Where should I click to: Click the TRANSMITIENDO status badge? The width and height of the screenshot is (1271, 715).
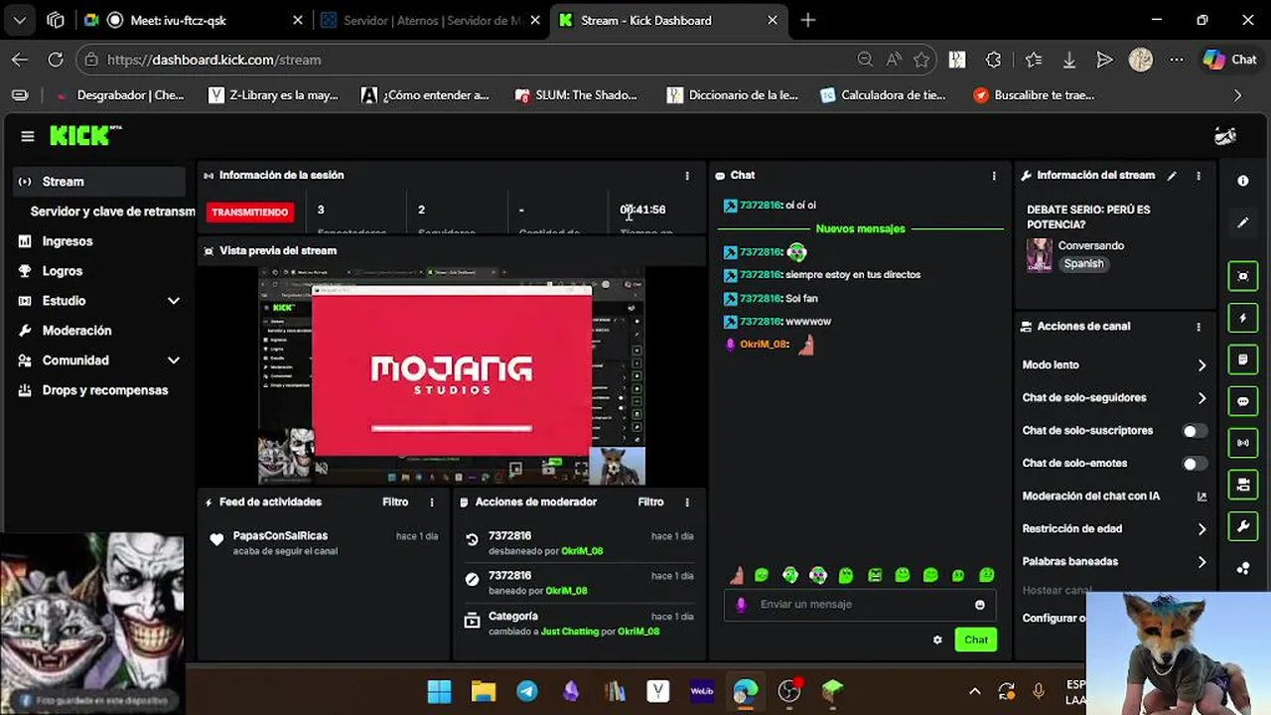point(250,213)
